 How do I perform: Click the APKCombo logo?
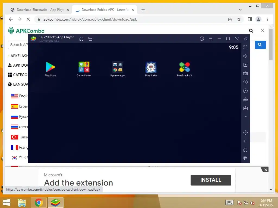[26, 31]
